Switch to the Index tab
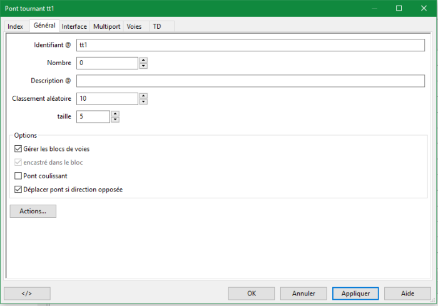438x306 pixels. 16,26
